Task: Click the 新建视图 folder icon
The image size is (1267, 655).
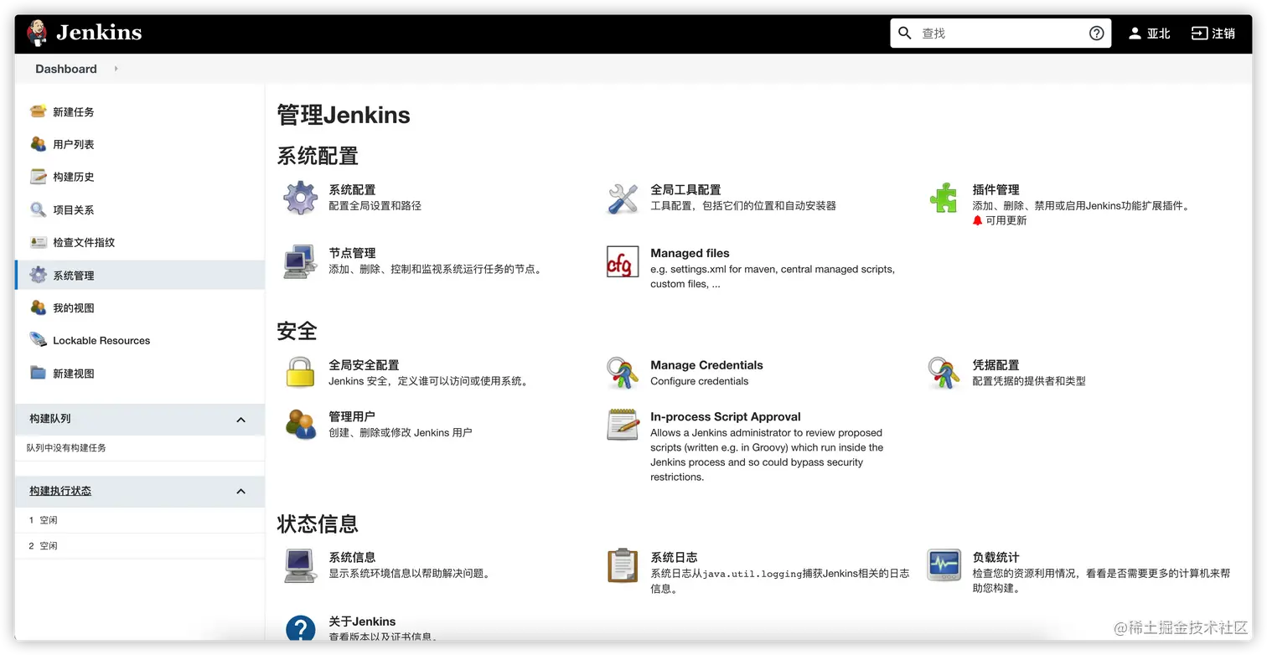Action: pyautogui.click(x=38, y=373)
